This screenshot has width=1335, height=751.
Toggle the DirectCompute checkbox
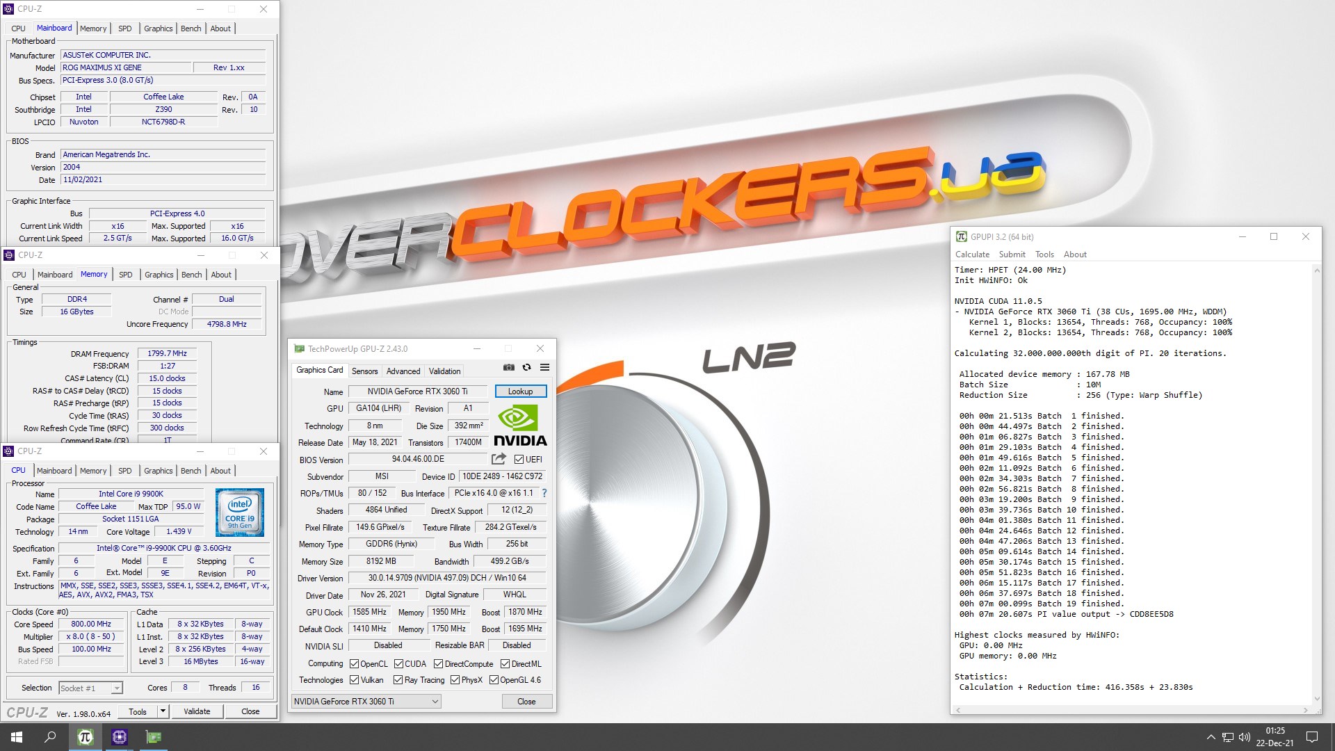tap(438, 663)
